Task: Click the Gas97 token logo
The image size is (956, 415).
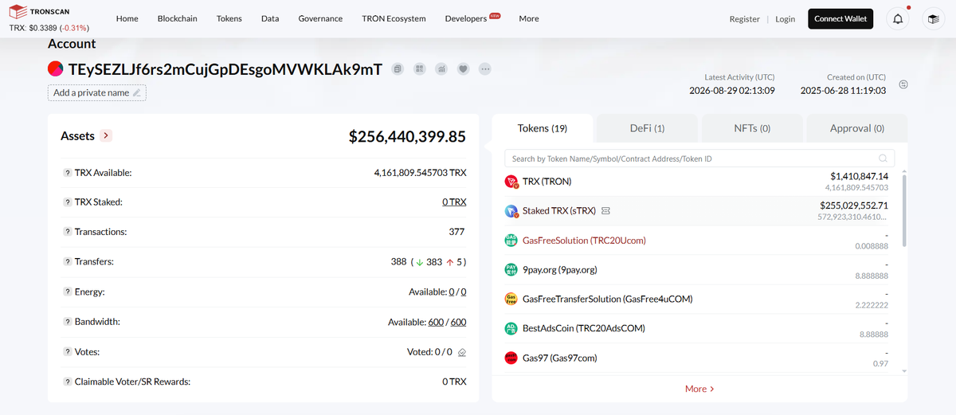Action: tap(511, 358)
